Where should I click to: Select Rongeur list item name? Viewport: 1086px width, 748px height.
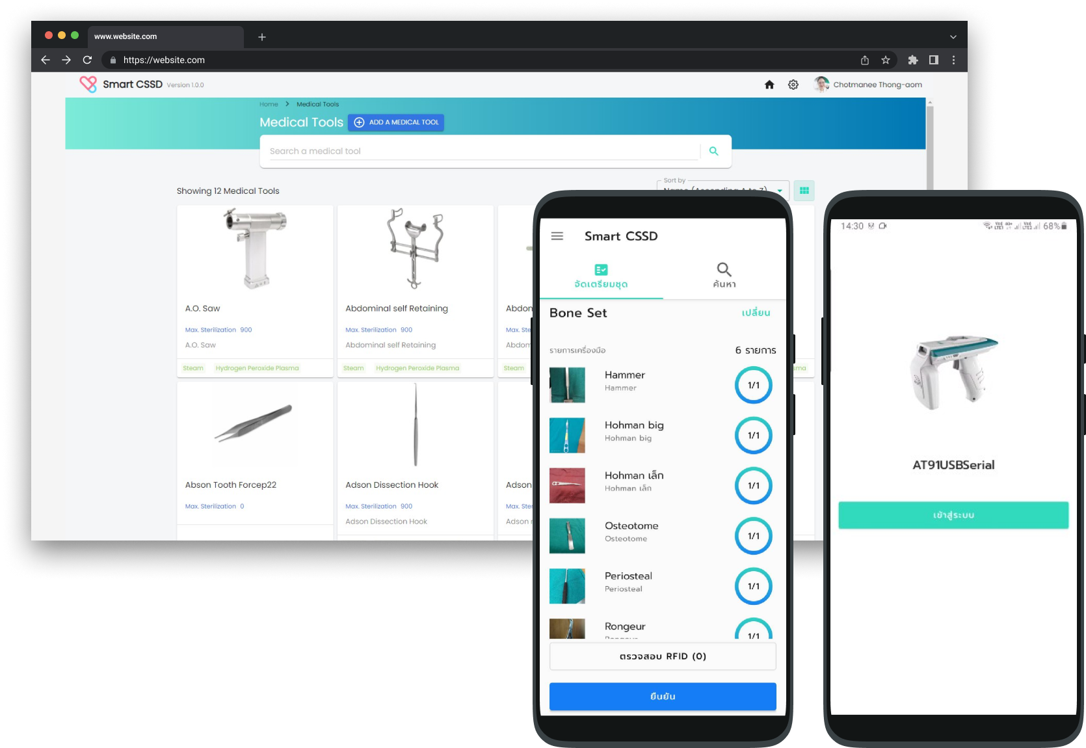pyautogui.click(x=625, y=626)
